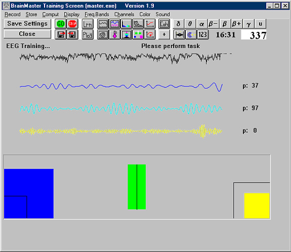This screenshot has width=291, height=252.
Task: Click the meditating figure icon
Action: pyautogui.click(x=127, y=34)
